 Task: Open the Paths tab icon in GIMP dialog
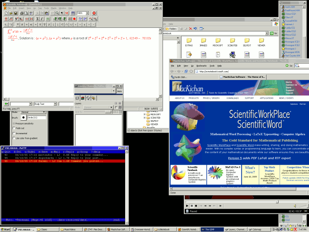[88, 98]
